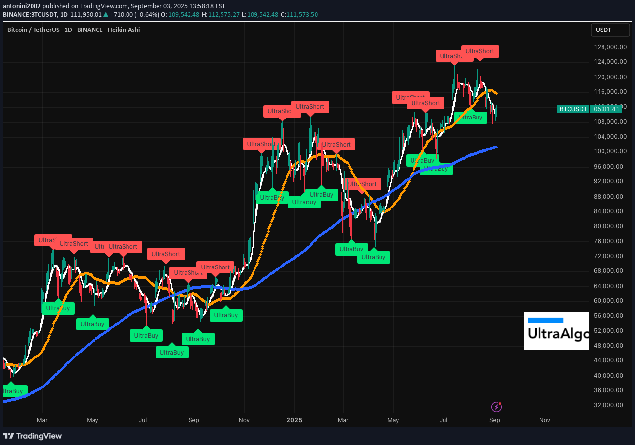Click the 120,000.00 price axis label

point(609,77)
